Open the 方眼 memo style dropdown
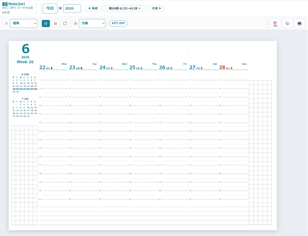The width and height of the screenshot is (308, 236). click(x=92, y=23)
